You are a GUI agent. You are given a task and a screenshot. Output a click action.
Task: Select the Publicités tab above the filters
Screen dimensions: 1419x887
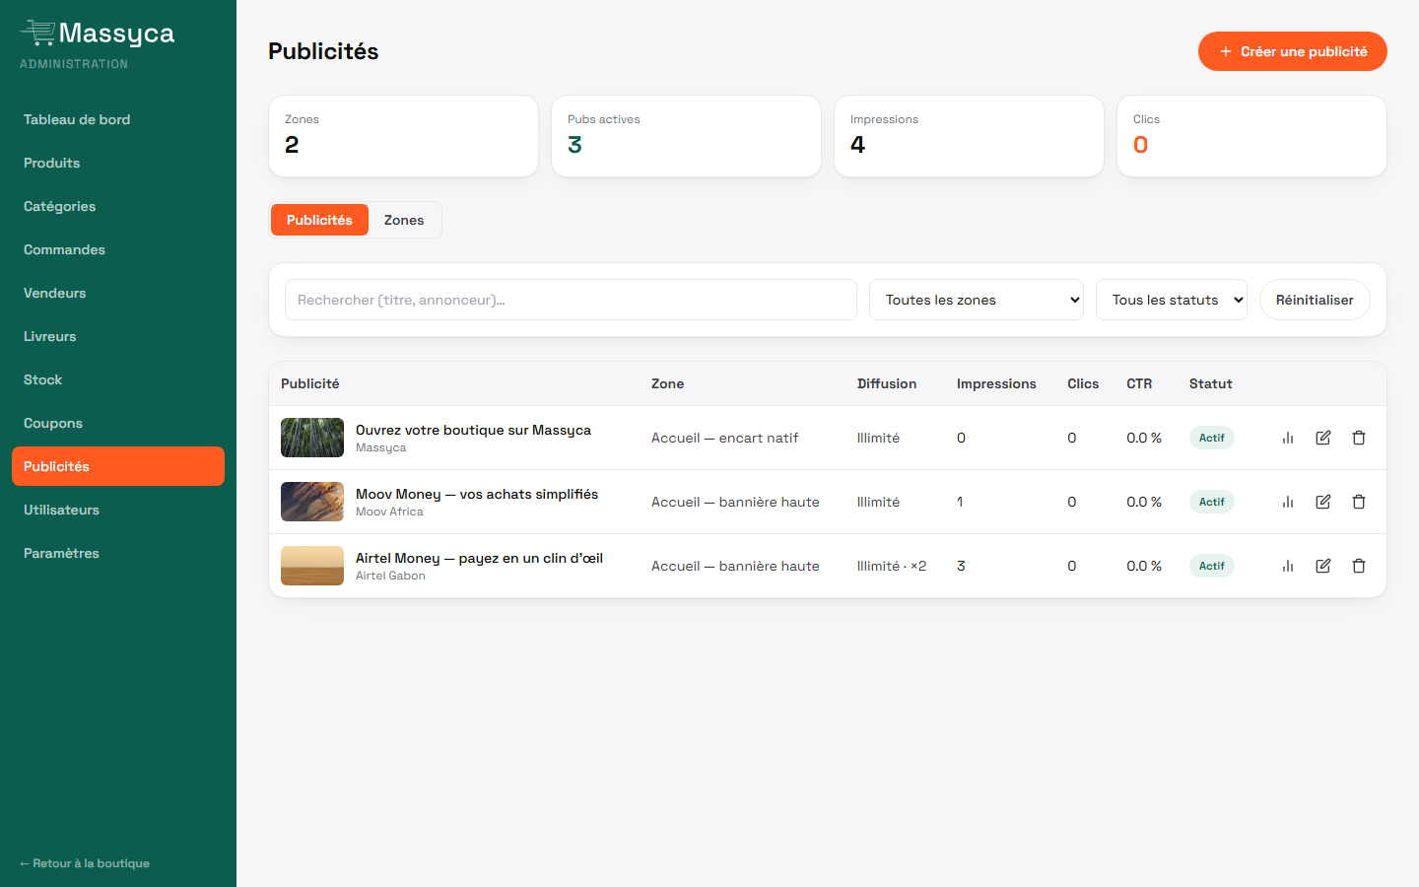319,220
